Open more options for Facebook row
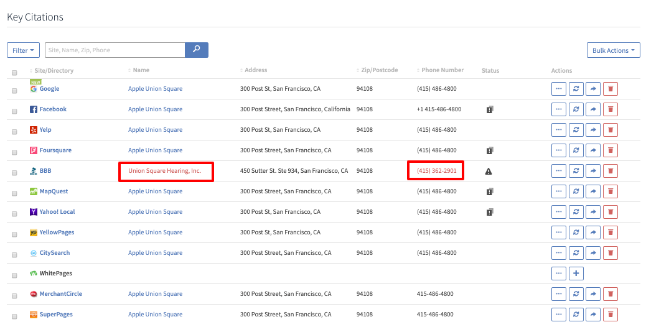This screenshot has width=646, height=322. (559, 109)
